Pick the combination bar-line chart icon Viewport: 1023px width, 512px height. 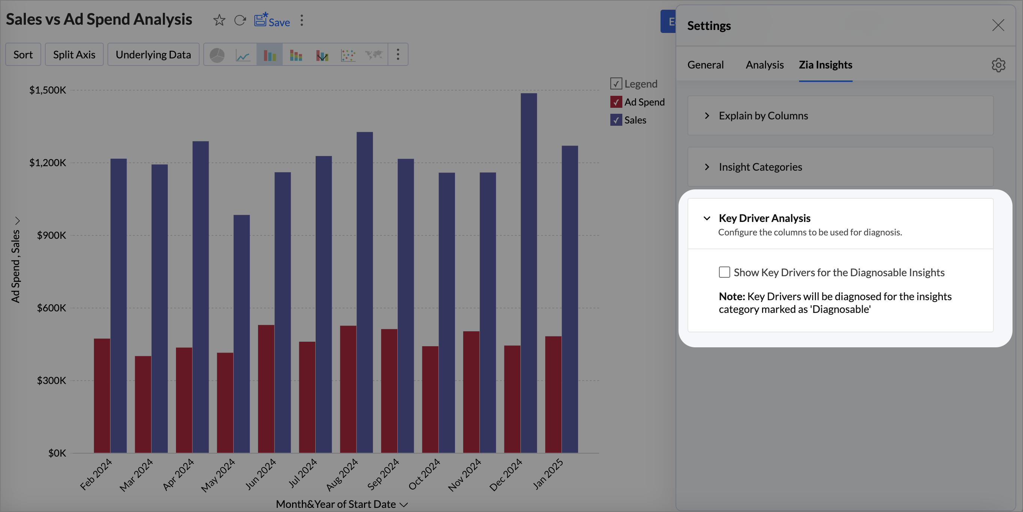(x=322, y=55)
